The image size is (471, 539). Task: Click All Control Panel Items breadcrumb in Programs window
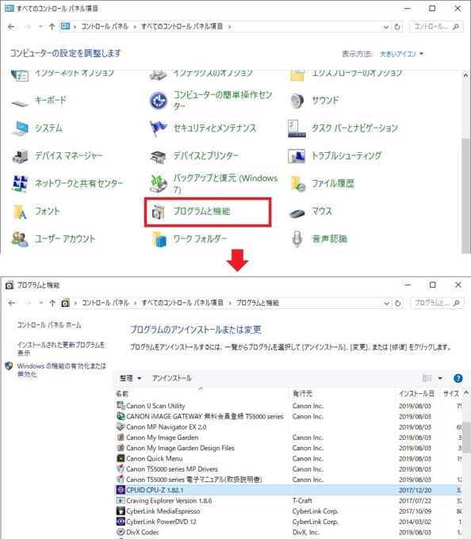tap(182, 303)
